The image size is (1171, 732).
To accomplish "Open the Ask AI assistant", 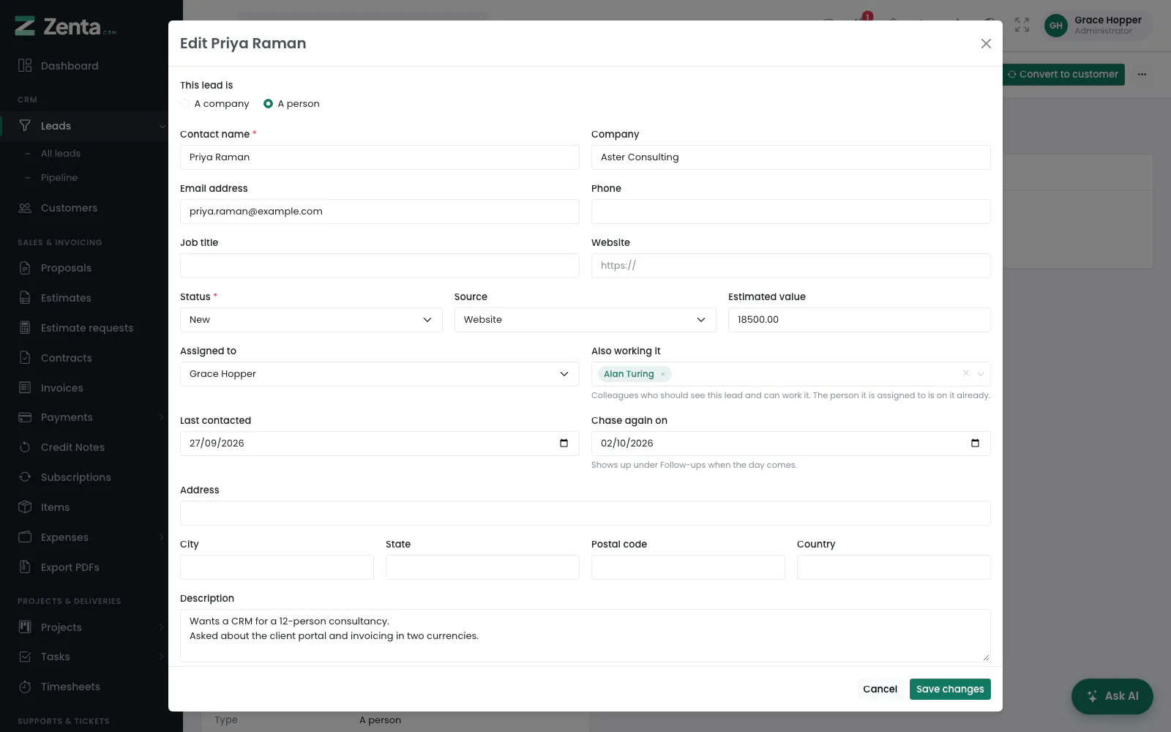I will 1112,696.
